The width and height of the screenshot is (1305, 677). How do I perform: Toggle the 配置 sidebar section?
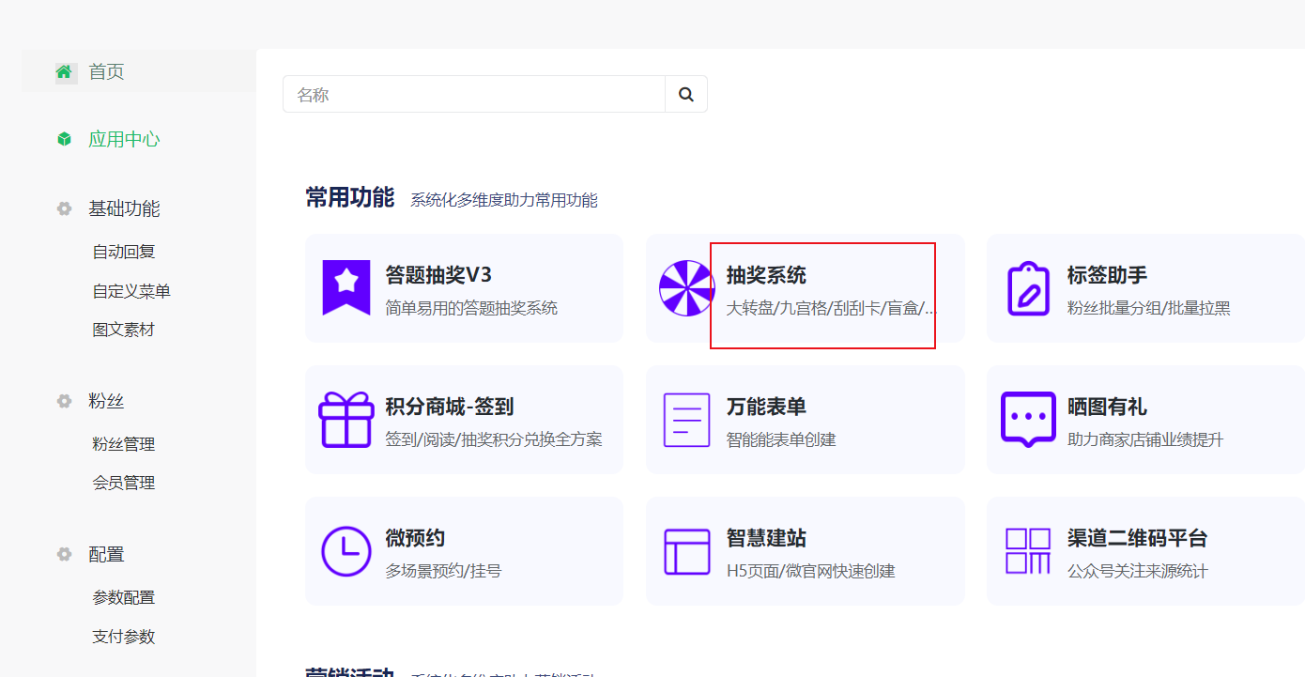[x=106, y=554]
